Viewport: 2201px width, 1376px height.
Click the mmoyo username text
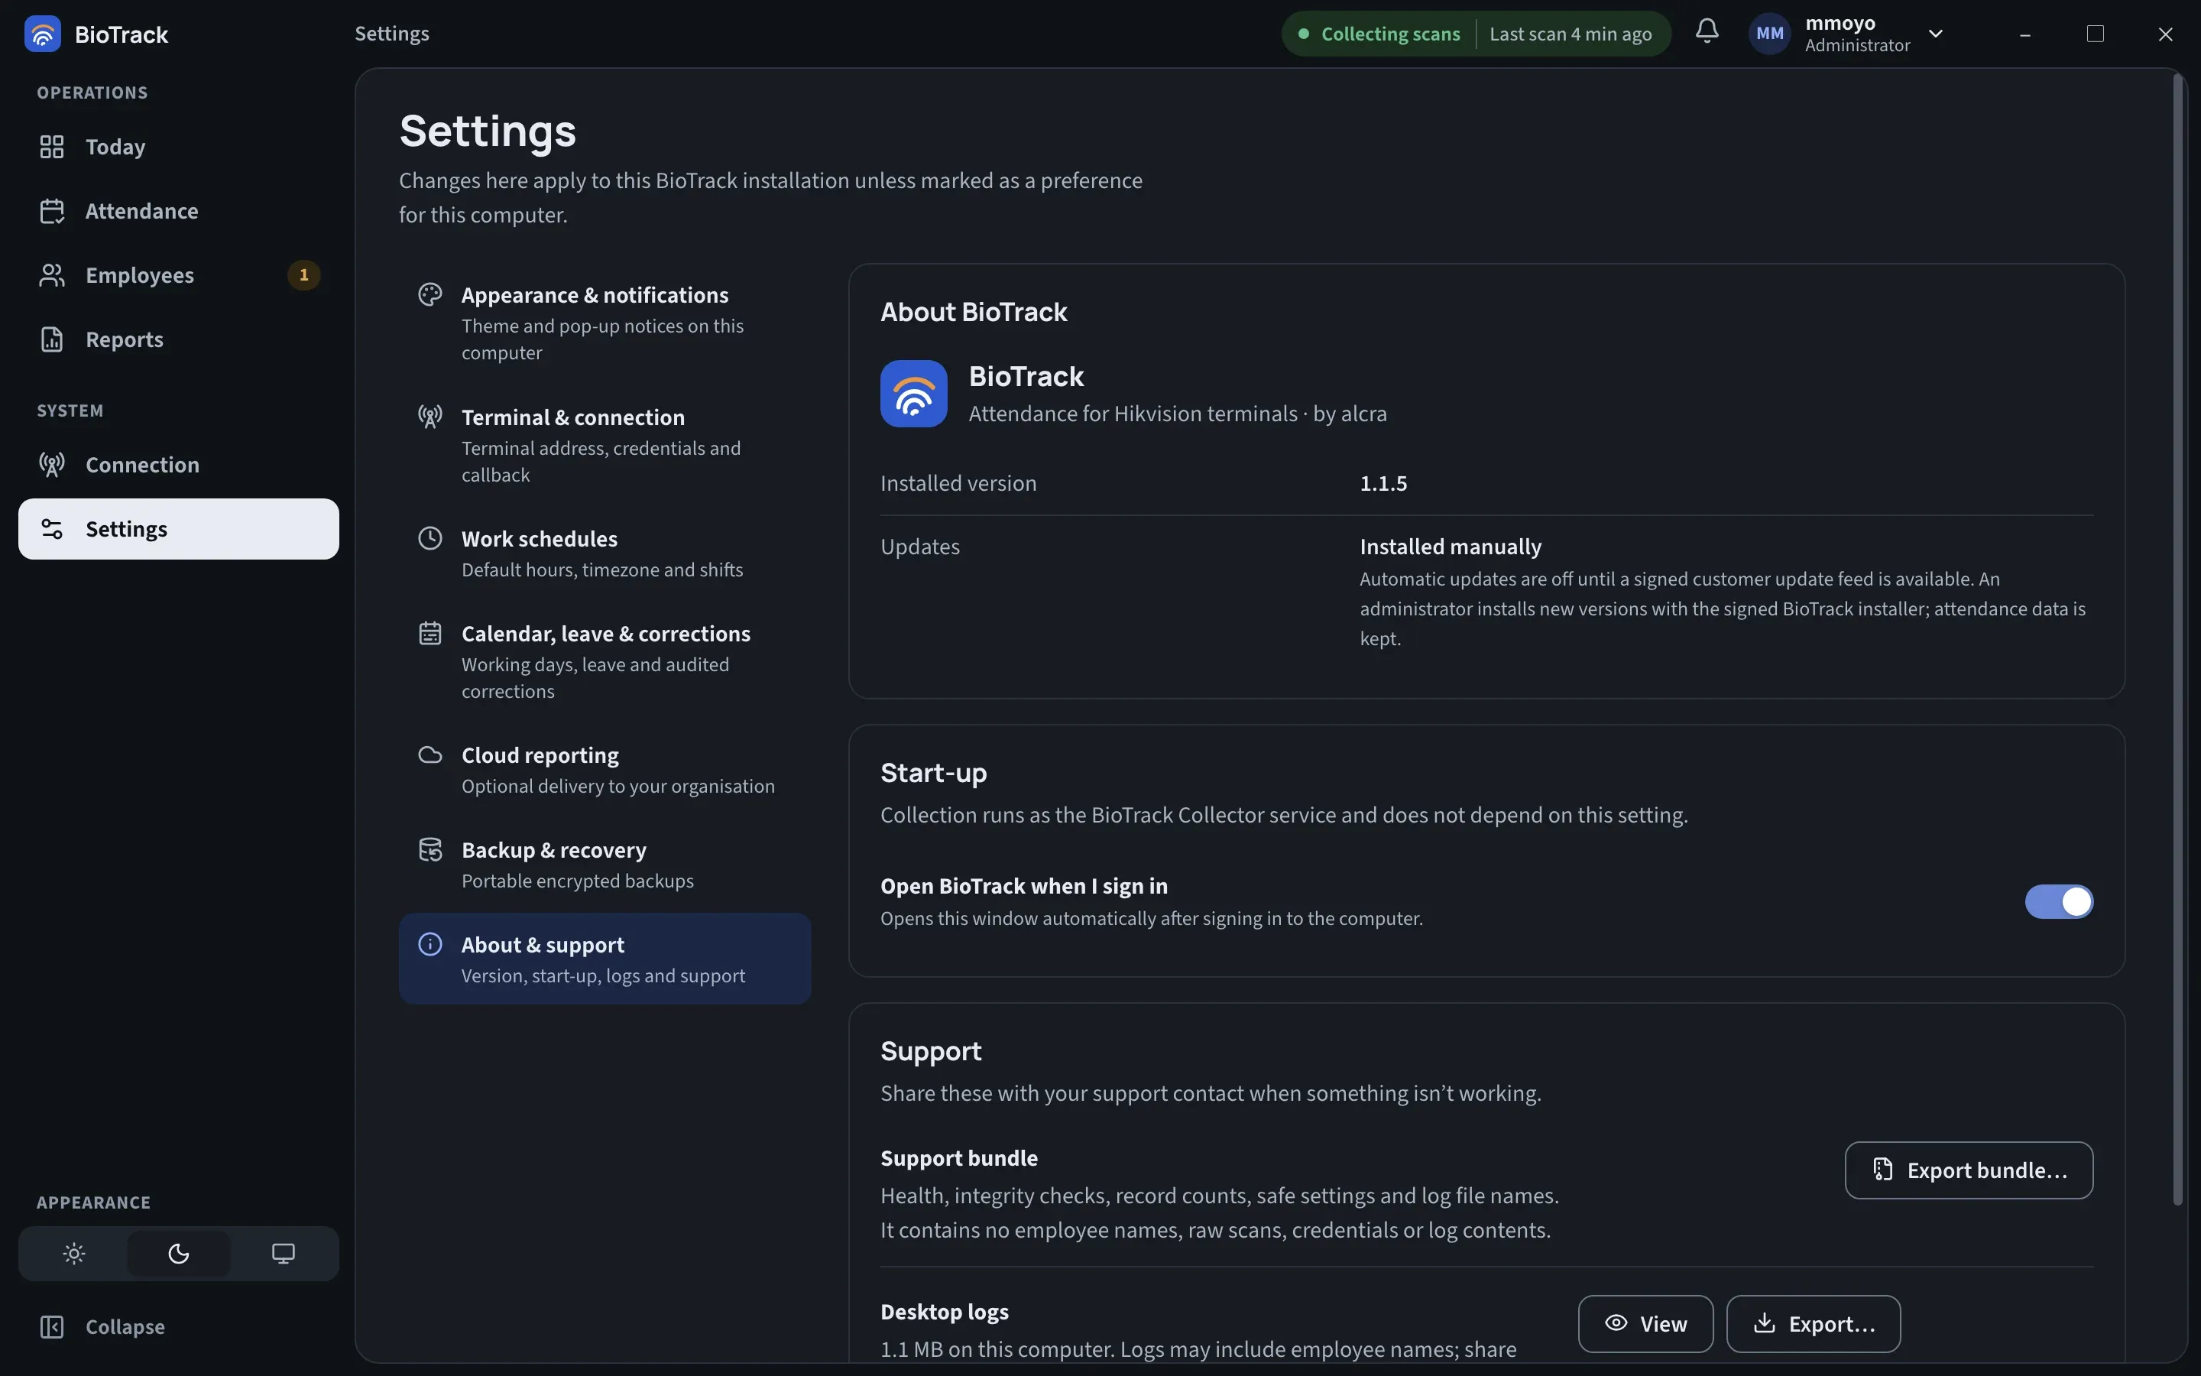1840,23
